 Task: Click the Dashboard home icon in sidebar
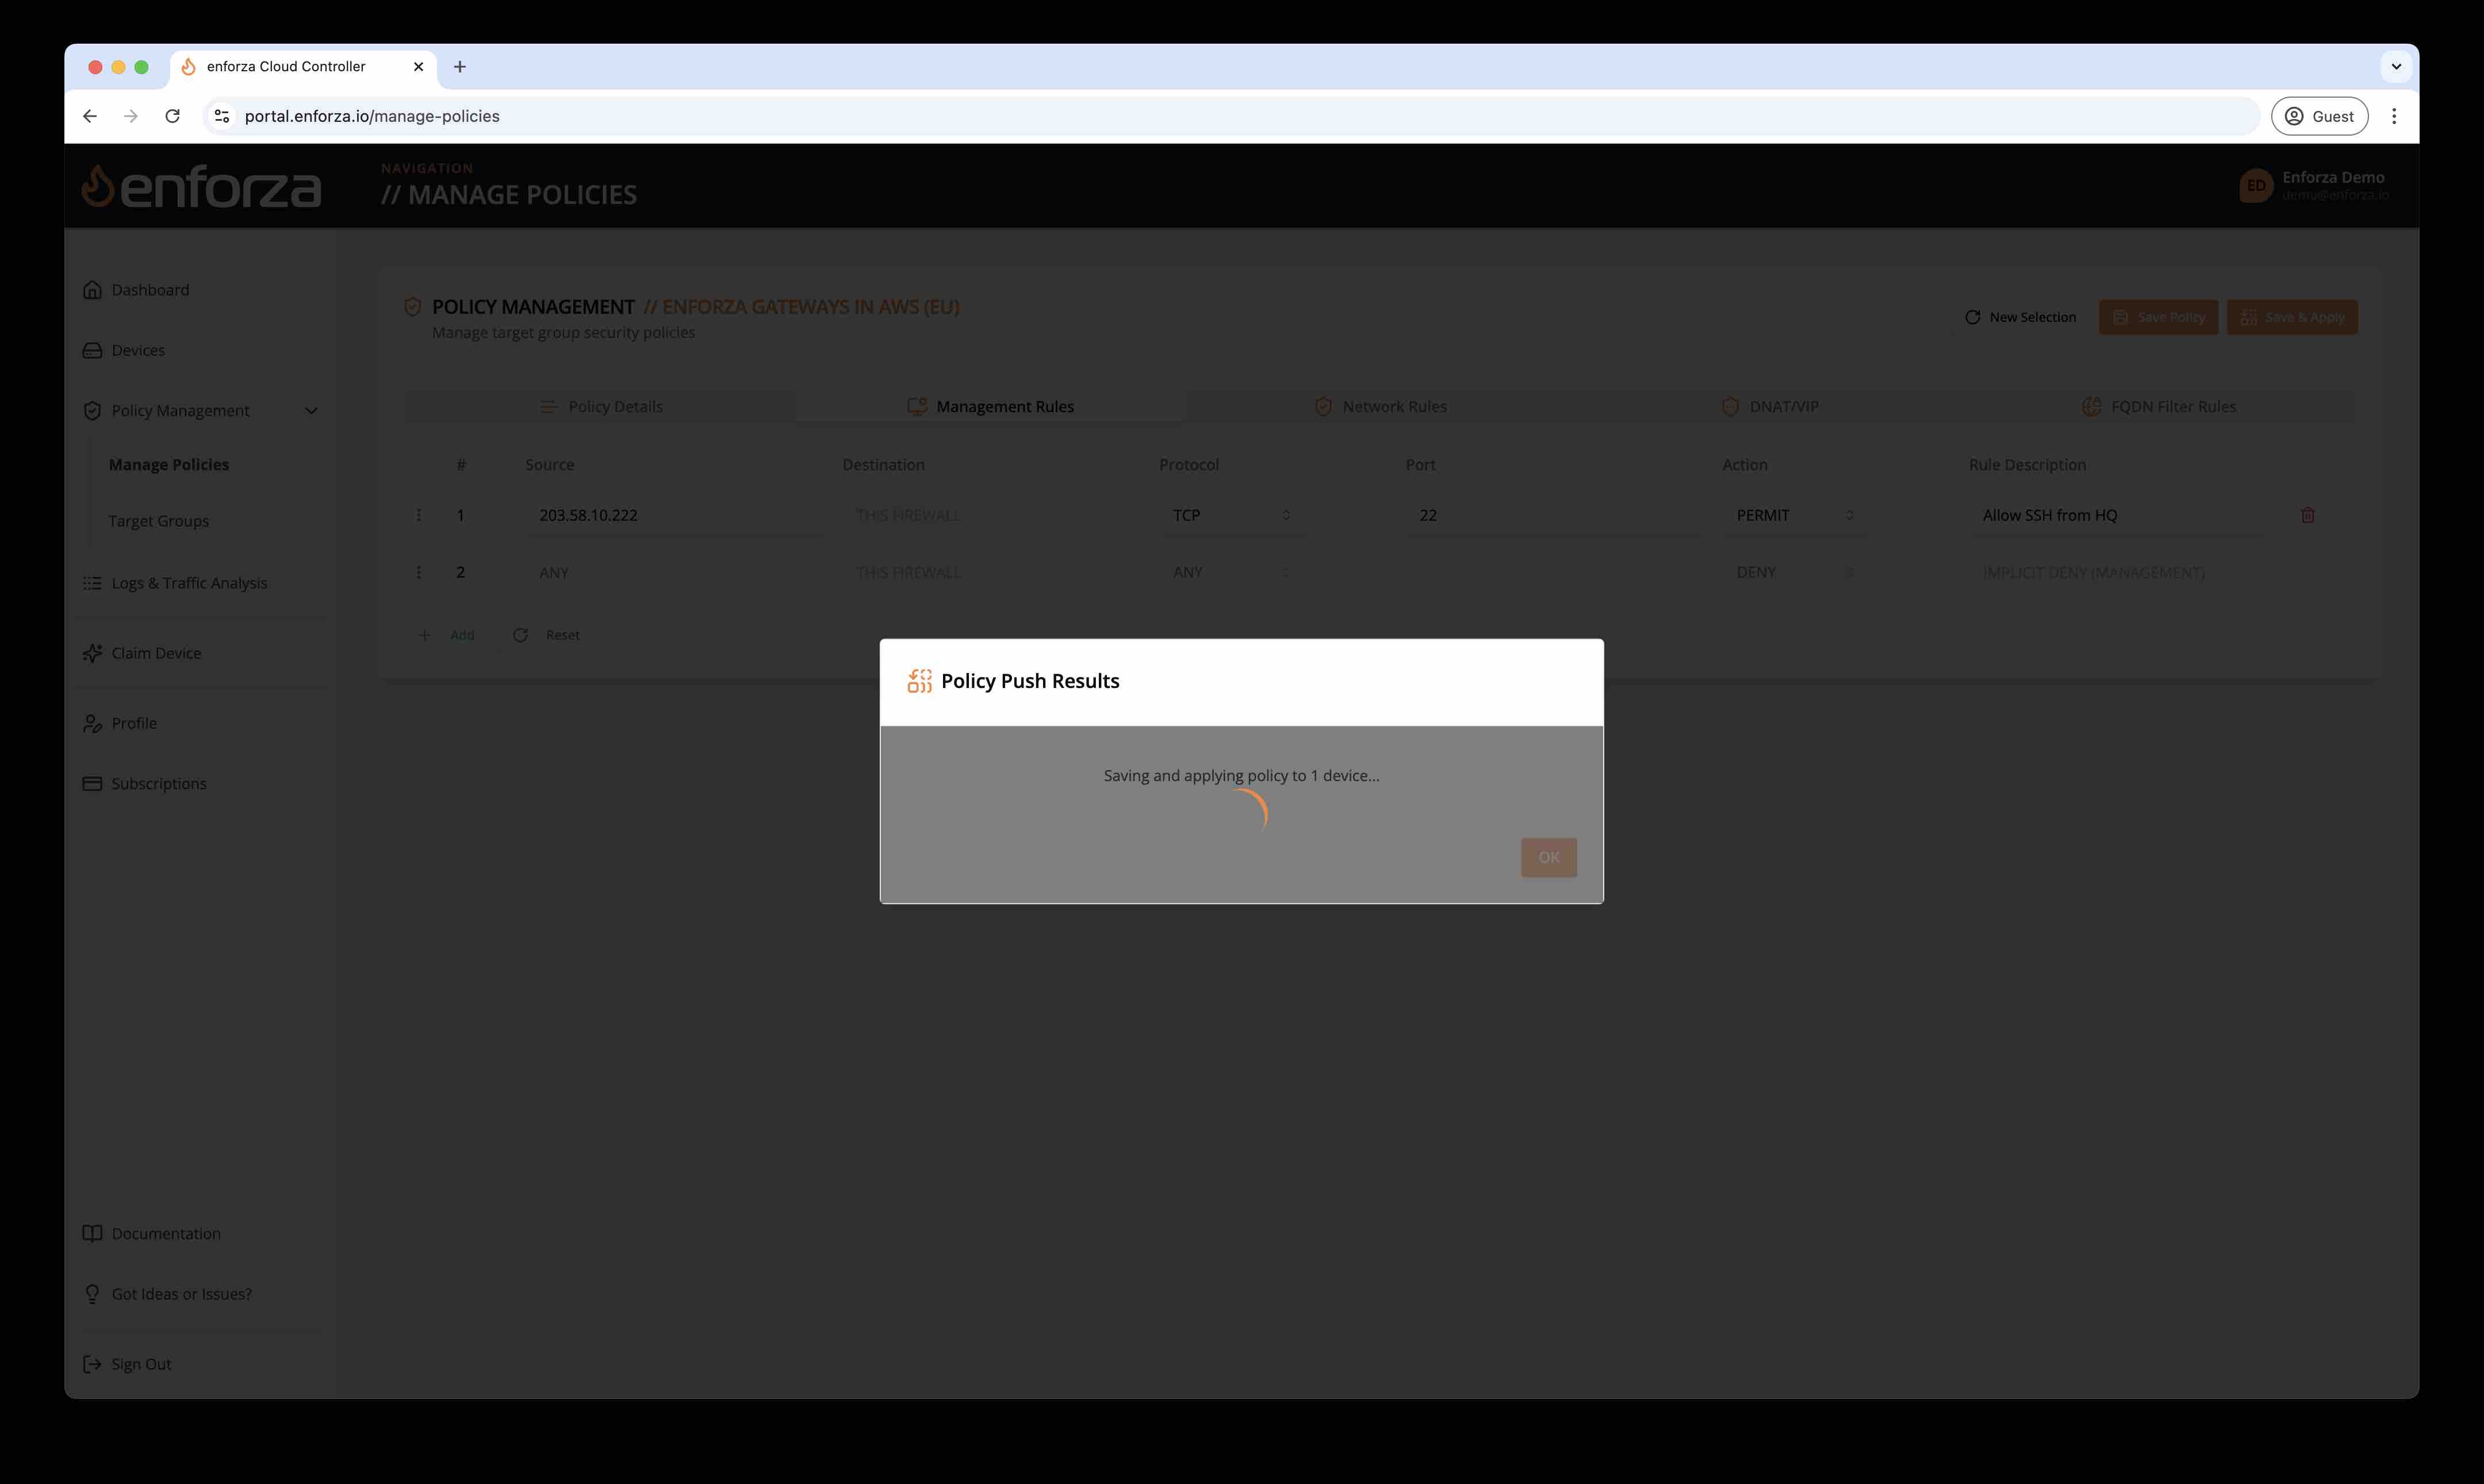(x=92, y=290)
